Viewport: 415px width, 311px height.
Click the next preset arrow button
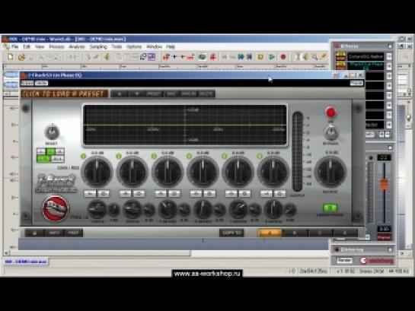click(x=136, y=94)
